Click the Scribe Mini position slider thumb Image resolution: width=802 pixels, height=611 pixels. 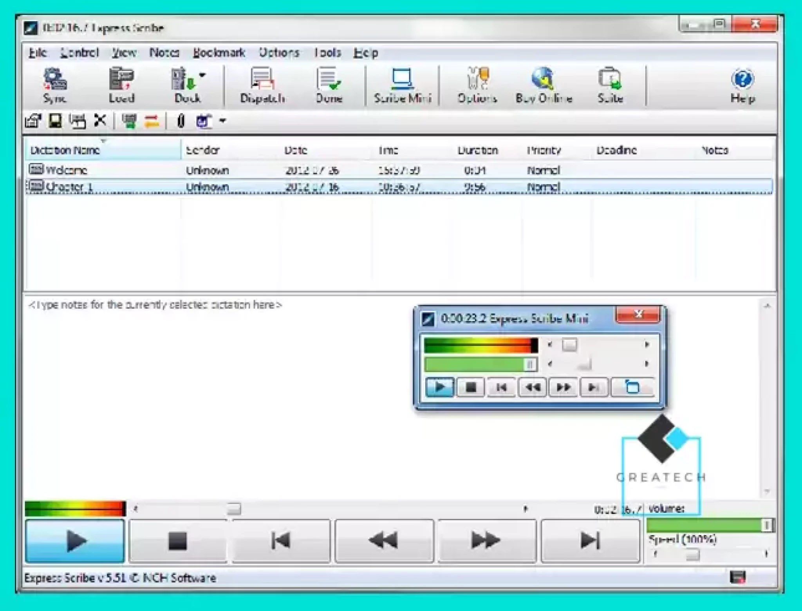pos(569,345)
